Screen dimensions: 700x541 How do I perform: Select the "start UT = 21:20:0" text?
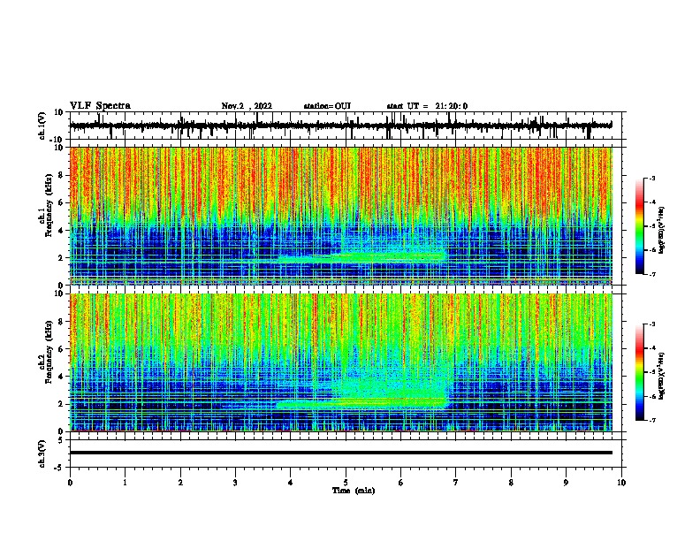[x=427, y=106]
